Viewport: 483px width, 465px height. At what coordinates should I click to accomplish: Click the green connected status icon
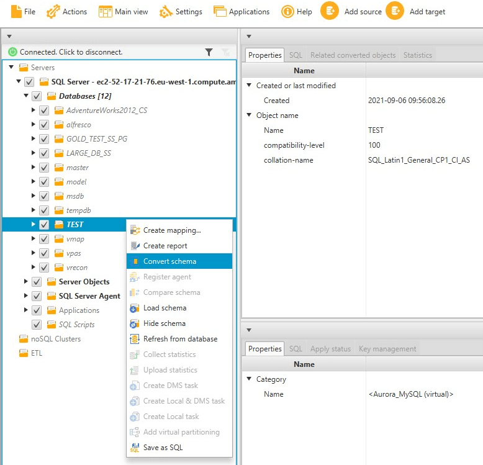(x=12, y=53)
